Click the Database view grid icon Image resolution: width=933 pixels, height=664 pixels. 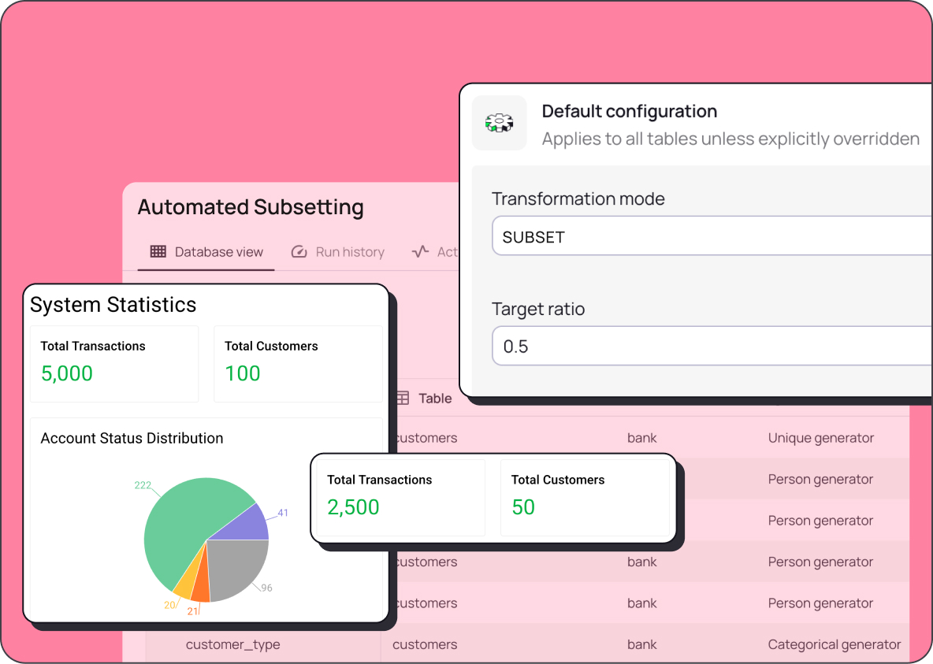158,252
